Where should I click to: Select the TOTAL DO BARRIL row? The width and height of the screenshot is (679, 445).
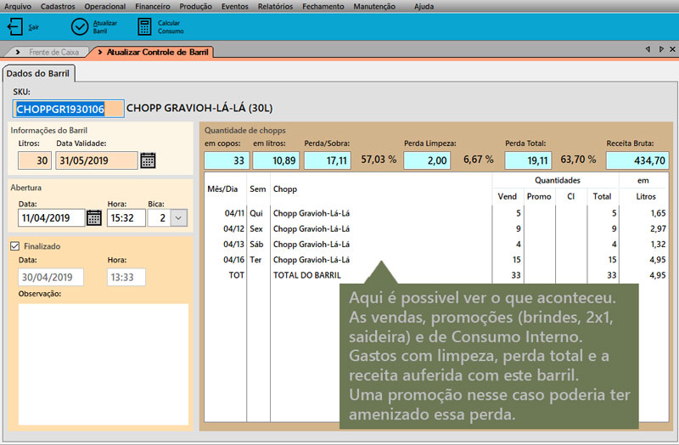(436, 275)
